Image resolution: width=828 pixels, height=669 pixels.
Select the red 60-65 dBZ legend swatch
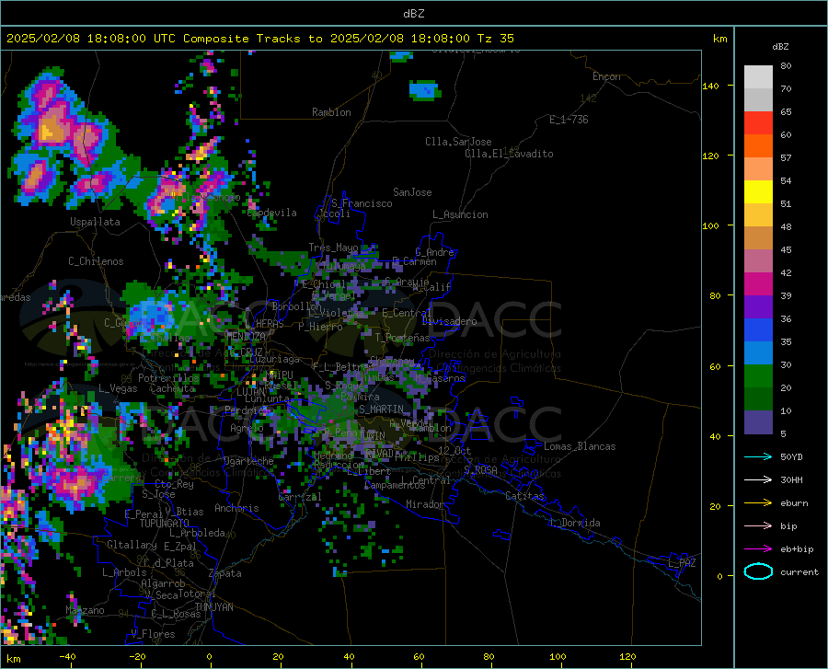(x=758, y=123)
